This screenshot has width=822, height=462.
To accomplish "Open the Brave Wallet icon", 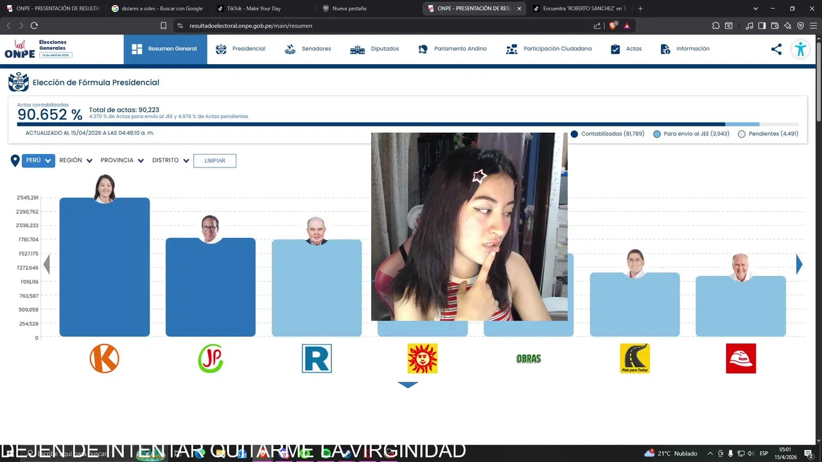I will 774,26.
